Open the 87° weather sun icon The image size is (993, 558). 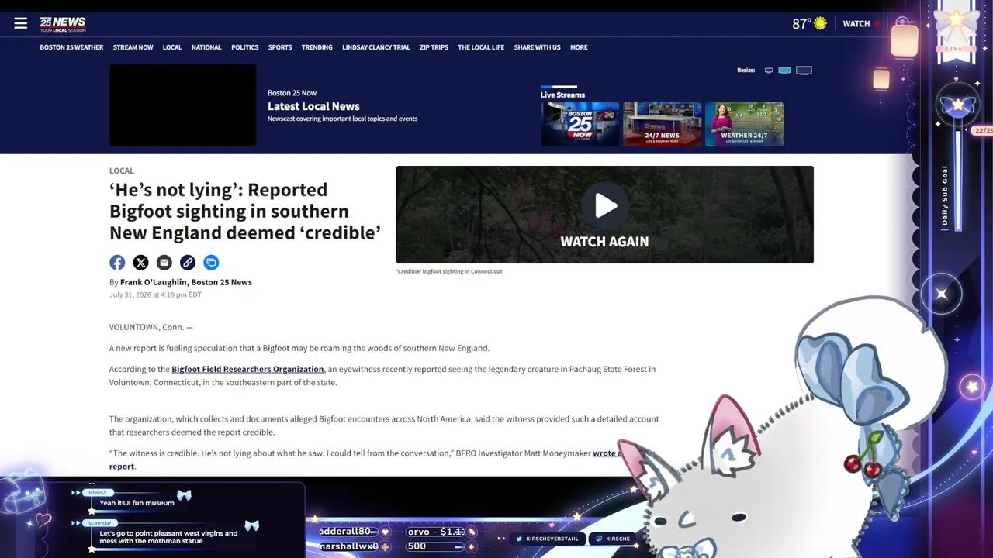tap(820, 23)
